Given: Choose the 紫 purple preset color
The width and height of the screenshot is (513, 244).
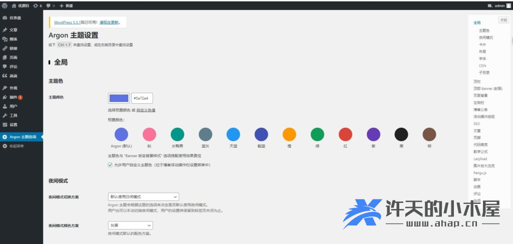Looking at the screenshot, I should pos(374,134).
